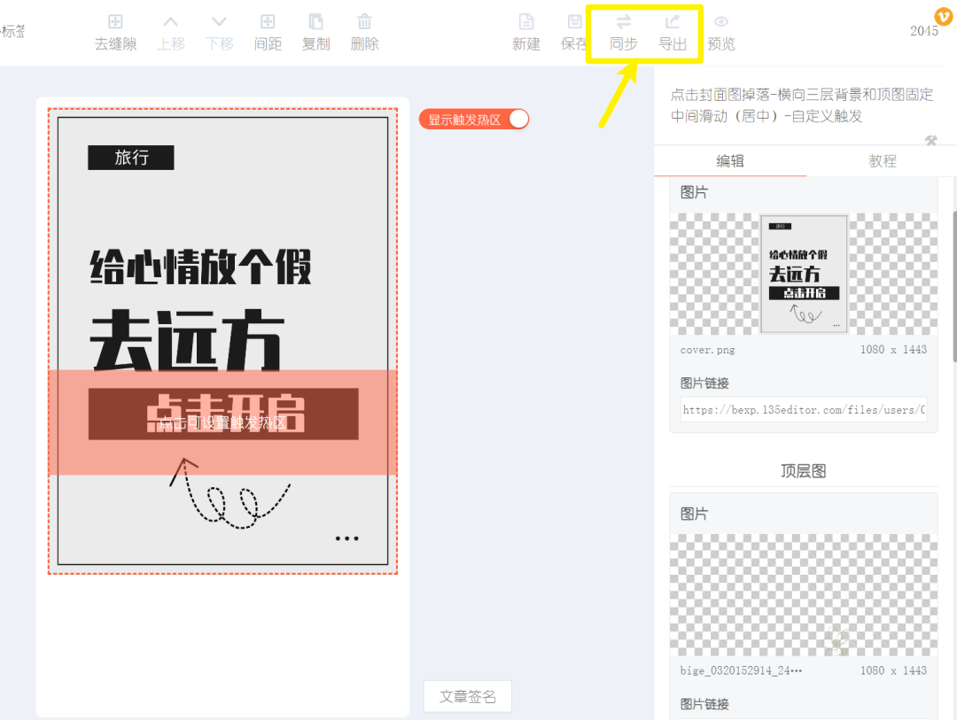The width and height of the screenshot is (957, 720).
Task: Click the three dots on cover image
Action: coord(346,538)
